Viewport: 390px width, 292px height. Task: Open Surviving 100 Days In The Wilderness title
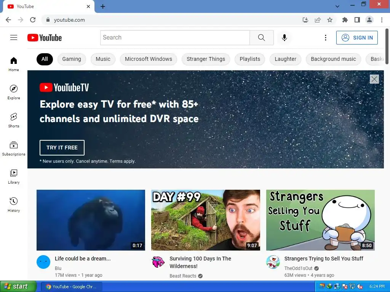(200, 262)
